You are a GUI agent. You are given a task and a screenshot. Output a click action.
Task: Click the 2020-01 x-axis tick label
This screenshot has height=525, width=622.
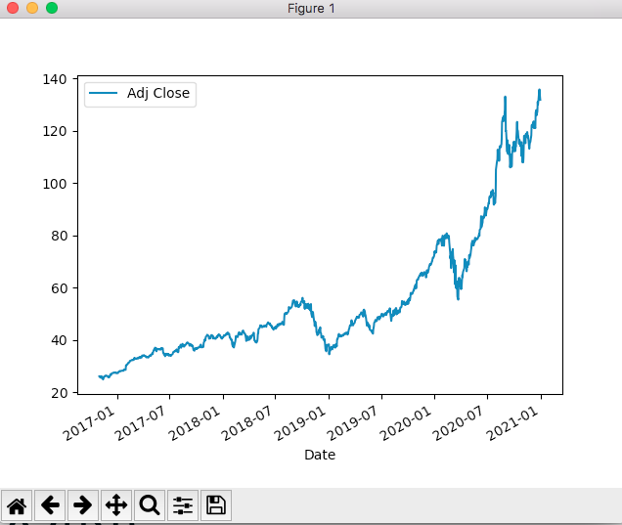tap(406, 423)
